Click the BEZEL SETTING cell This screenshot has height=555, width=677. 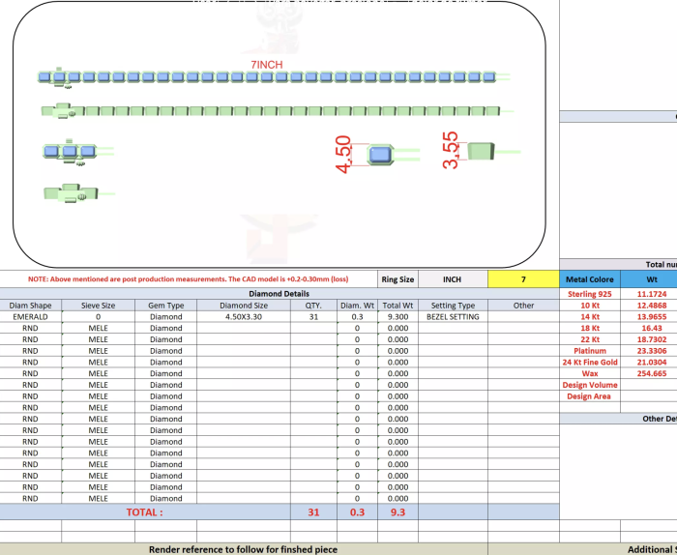point(453,316)
